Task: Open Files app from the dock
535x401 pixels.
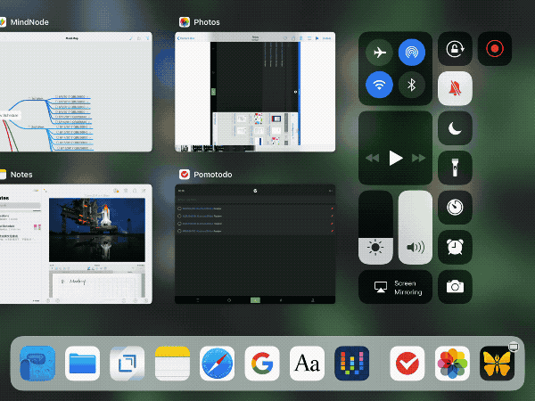Action: click(x=83, y=364)
